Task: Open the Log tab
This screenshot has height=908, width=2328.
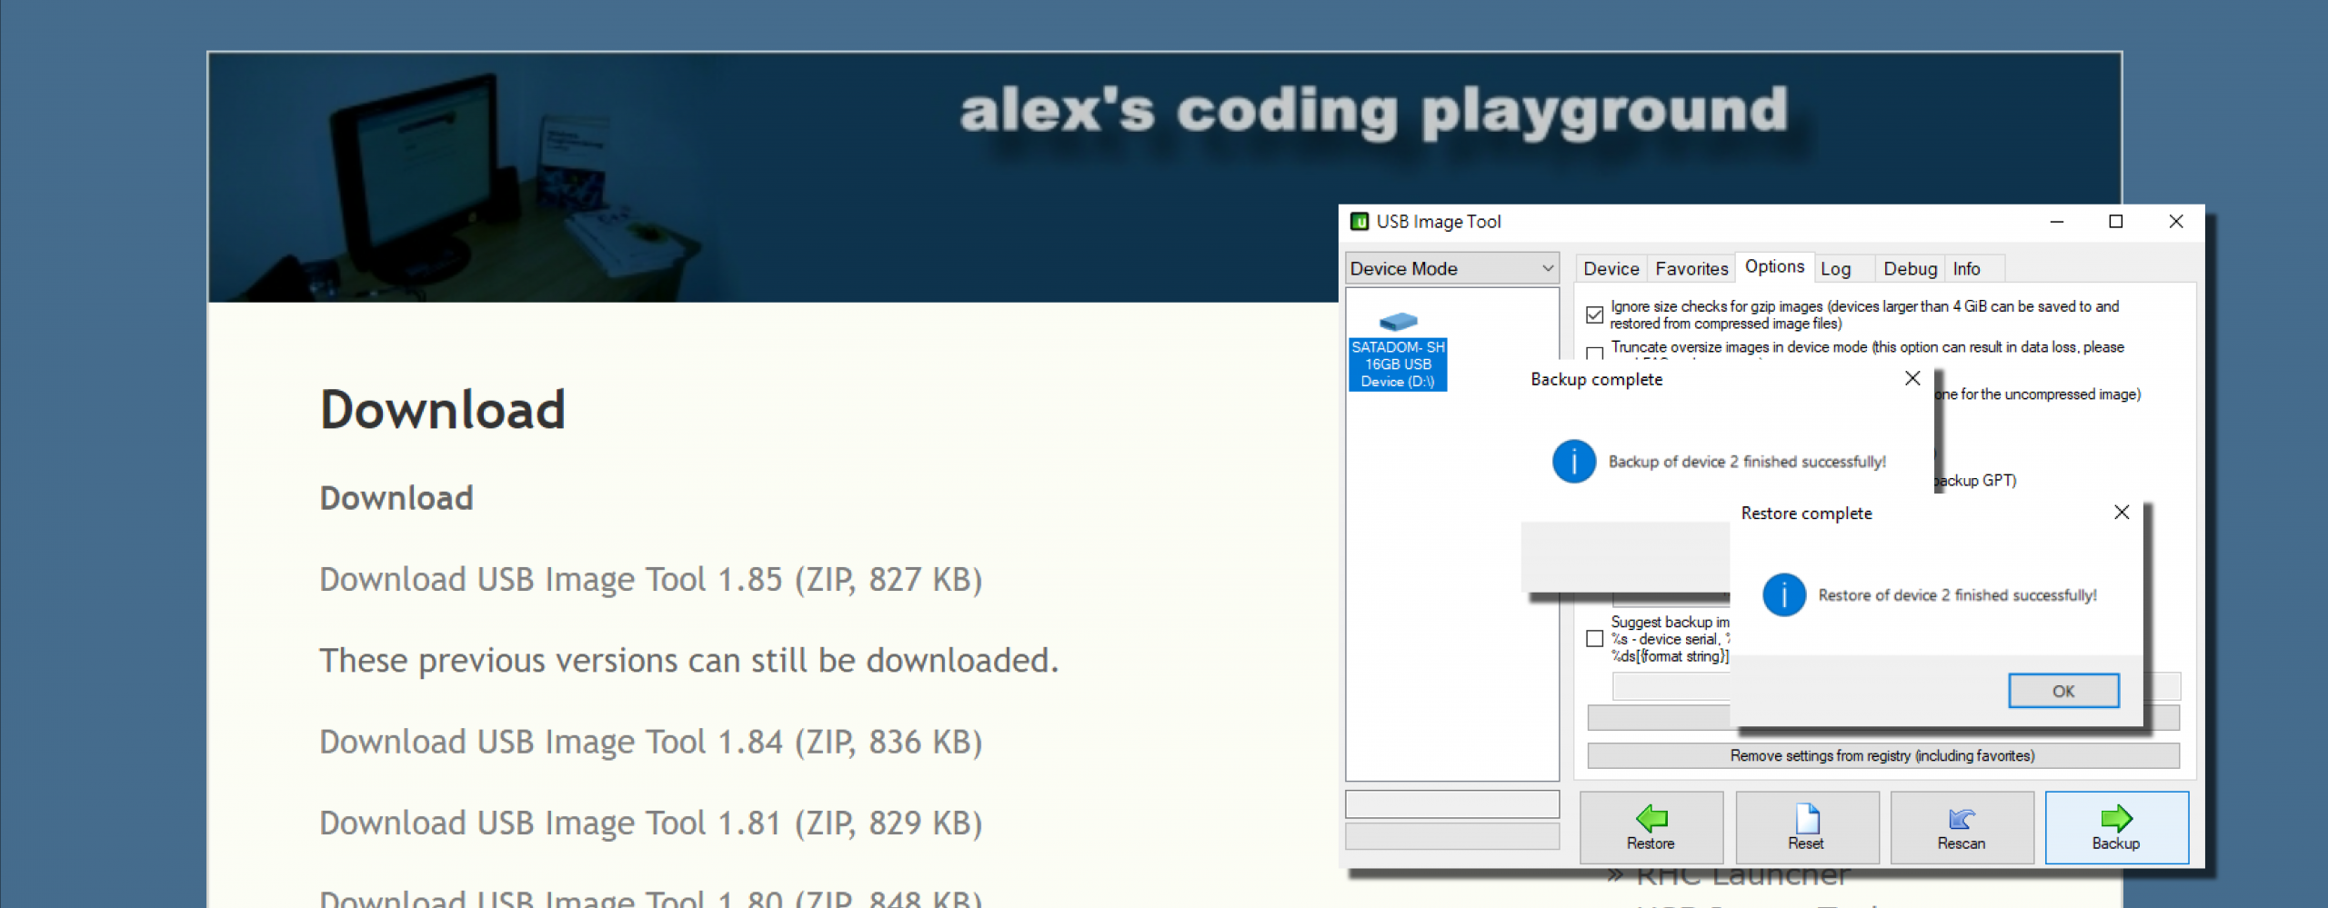Action: (1835, 269)
